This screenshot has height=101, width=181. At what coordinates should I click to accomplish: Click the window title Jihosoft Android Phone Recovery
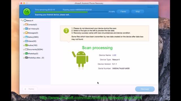tap(89, 3)
